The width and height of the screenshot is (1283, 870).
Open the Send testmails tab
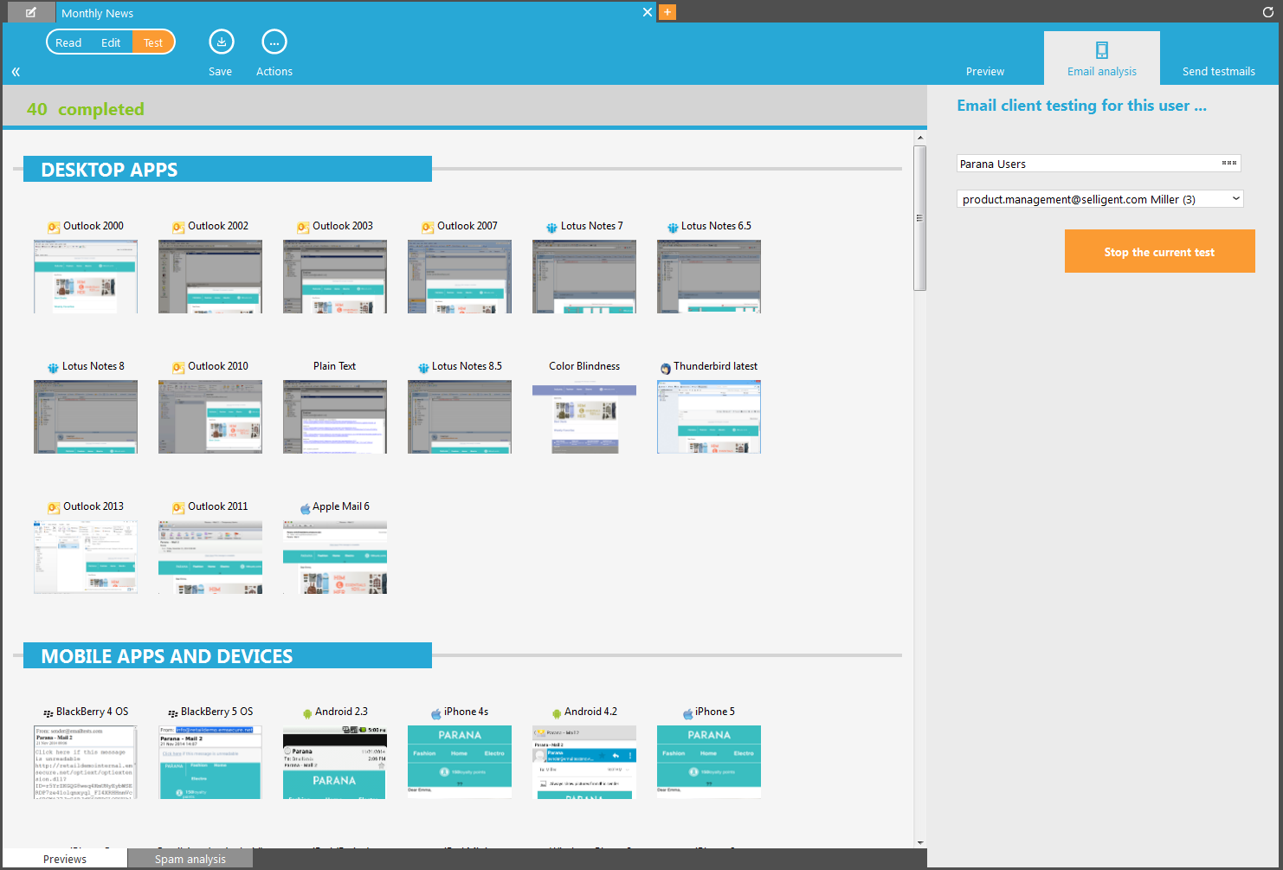1218,71
